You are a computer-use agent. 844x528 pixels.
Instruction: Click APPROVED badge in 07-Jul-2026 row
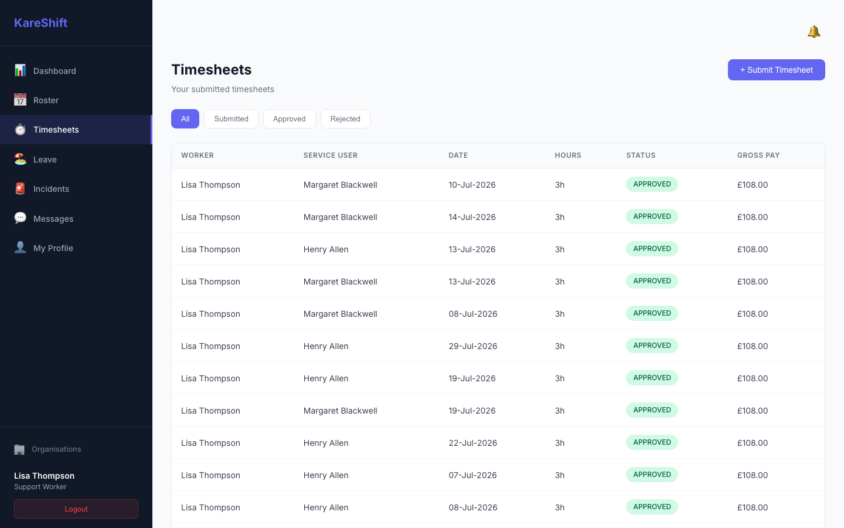652,475
